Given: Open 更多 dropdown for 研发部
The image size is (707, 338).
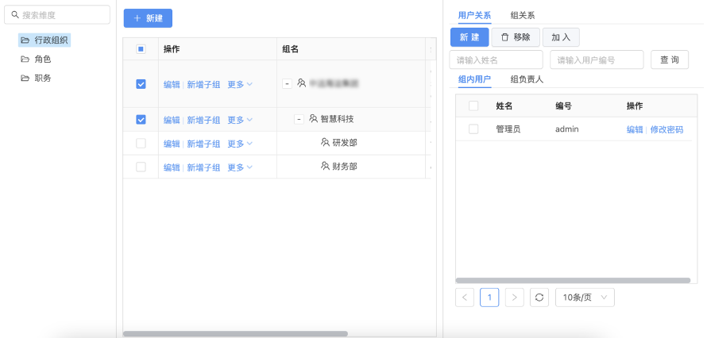Looking at the screenshot, I should [x=240, y=144].
